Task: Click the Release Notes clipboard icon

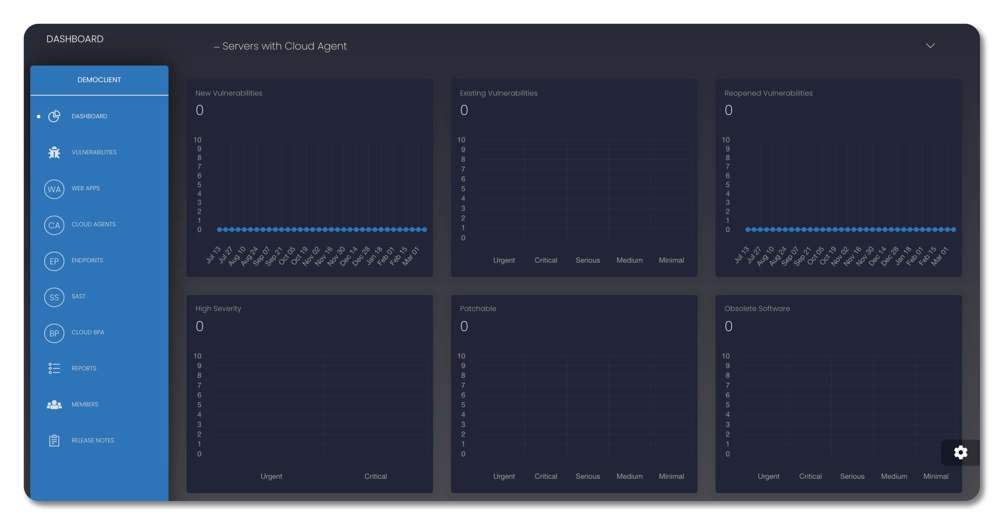Action: click(54, 440)
